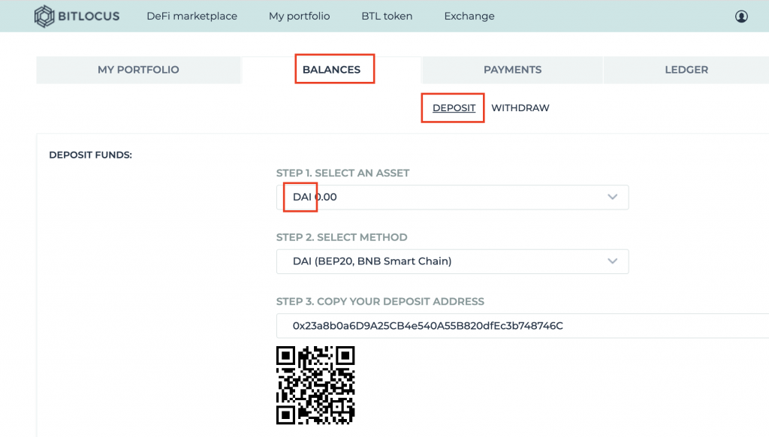The width and height of the screenshot is (769, 437).
Task: Click the DEPOSIT link
Action: coord(454,108)
